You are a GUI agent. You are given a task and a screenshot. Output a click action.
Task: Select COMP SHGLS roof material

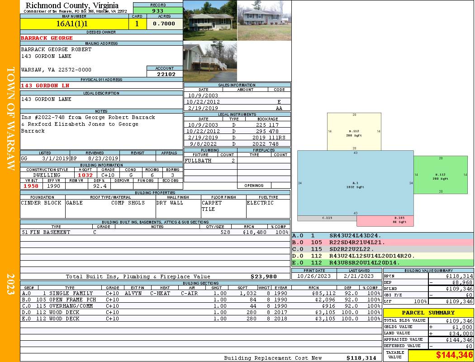(128, 203)
